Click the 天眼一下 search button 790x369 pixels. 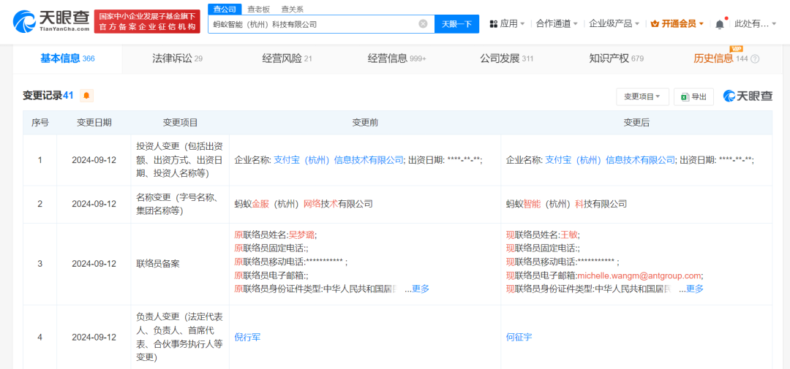tap(457, 24)
